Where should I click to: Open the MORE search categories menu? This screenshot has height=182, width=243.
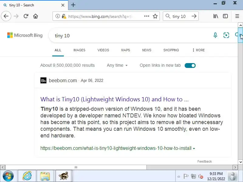pos(198,50)
